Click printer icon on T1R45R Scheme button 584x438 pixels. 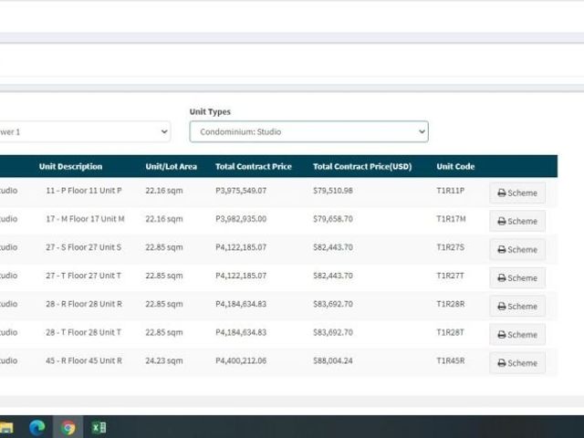pyautogui.click(x=502, y=363)
